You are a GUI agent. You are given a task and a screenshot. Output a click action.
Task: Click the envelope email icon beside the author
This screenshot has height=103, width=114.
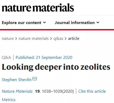[35, 79]
